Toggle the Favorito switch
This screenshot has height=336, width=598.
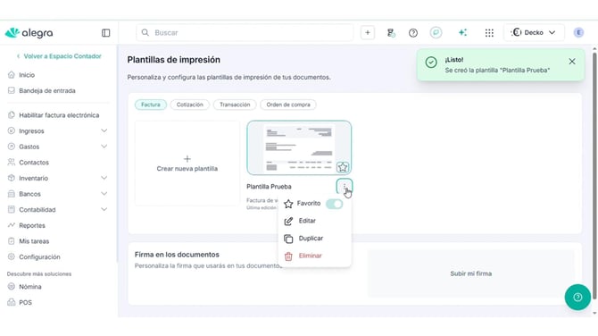click(x=335, y=204)
